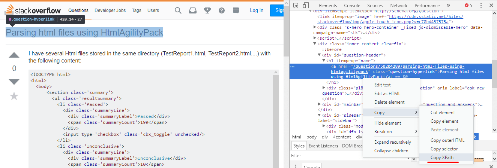This screenshot has height=168, width=497.
Task: Open Questions in Stack Overflow nav
Action: pos(78,10)
